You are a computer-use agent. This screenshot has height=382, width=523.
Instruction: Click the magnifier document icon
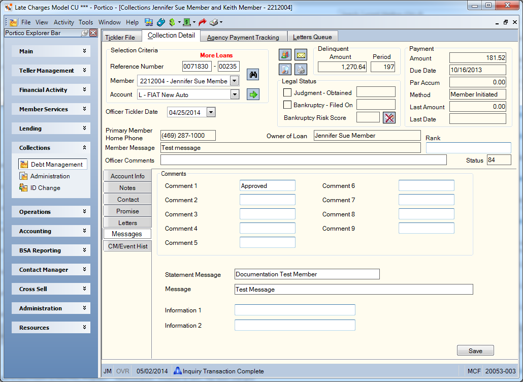click(285, 70)
